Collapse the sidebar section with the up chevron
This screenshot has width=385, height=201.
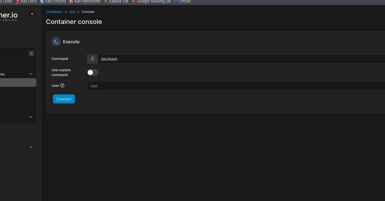31,147
